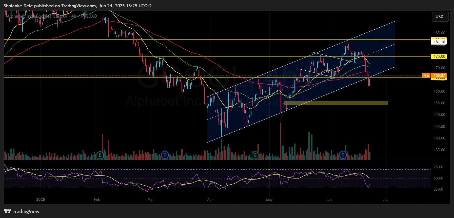This screenshot has width=454, height=218.
Task: Click the 2025 time axis label
Action: tap(41, 200)
